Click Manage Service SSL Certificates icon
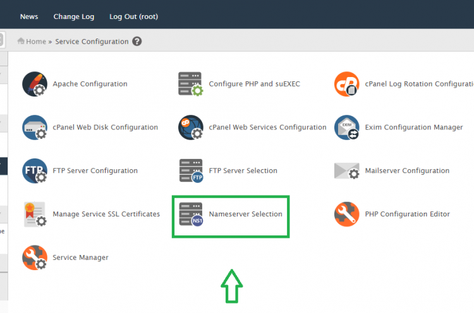474x313 pixels. (35, 215)
